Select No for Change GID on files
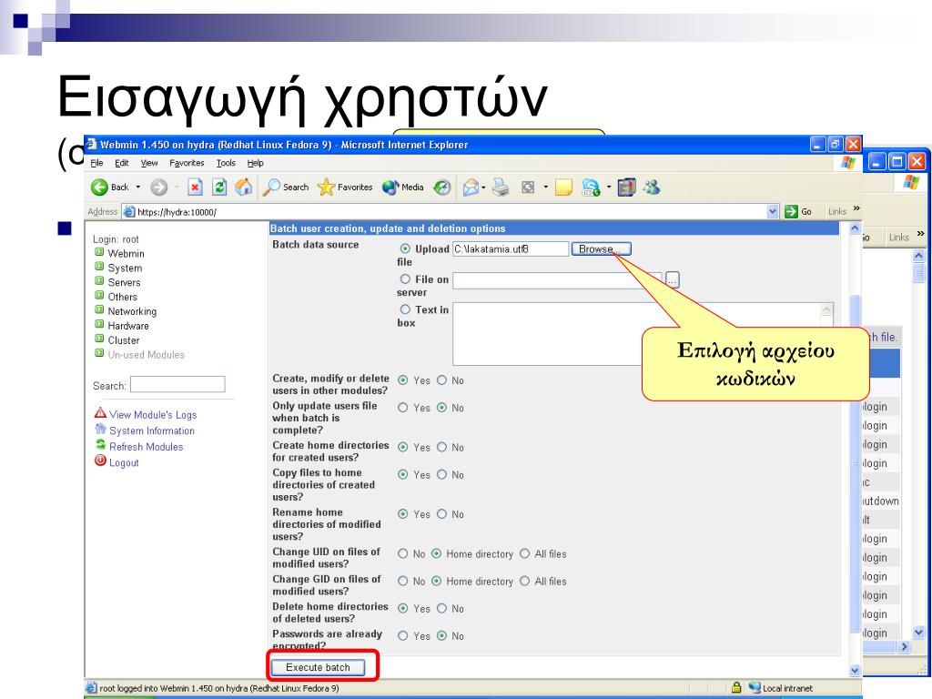The width and height of the screenshot is (932, 699). pos(403,581)
